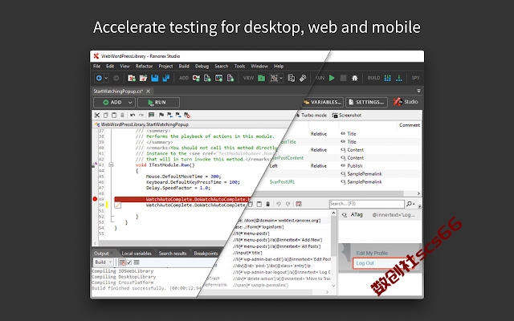Open the Help menu
The width and height of the screenshot is (514, 321).
[x=279, y=66]
